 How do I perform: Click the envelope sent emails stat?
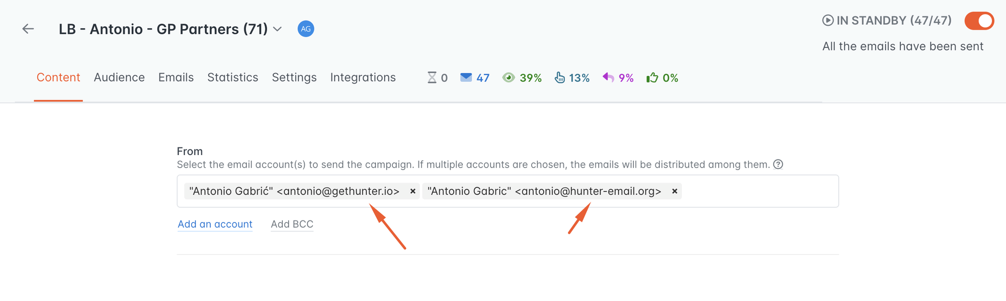475,78
